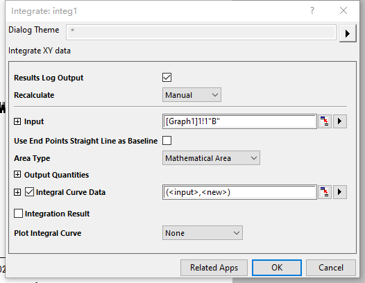Open the Plot Integral Curve dropdown
The height and width of the screenshot is (283, 365).
point(203,233)
